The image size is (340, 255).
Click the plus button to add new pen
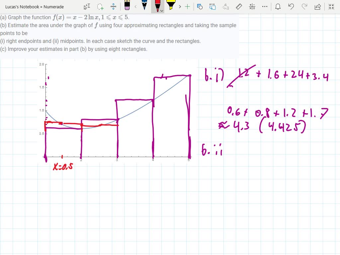tap(187, 6)
